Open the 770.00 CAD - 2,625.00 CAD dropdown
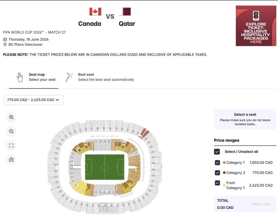This screenshot has width=278, height=219. click(34, 100)
